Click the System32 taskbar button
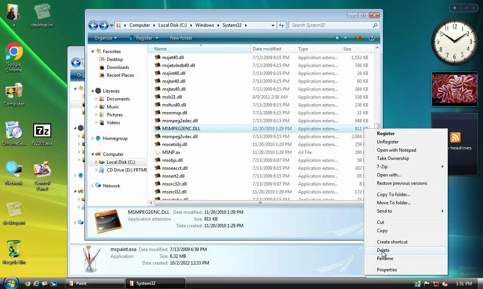Image resolution: width=483 pixels, height=289 pixels. click(155, 283)
